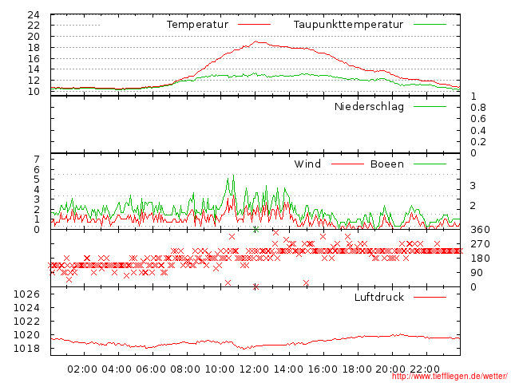Click the 1018 pressure axis value

pyautogui.click(x=26, y=349)
